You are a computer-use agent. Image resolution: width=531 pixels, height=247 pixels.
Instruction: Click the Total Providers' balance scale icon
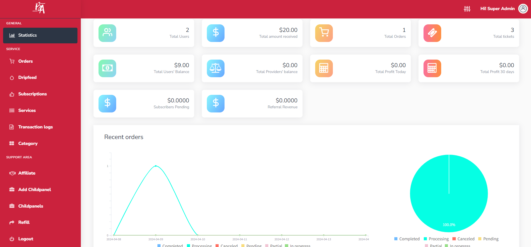click(x=216, y=68)
